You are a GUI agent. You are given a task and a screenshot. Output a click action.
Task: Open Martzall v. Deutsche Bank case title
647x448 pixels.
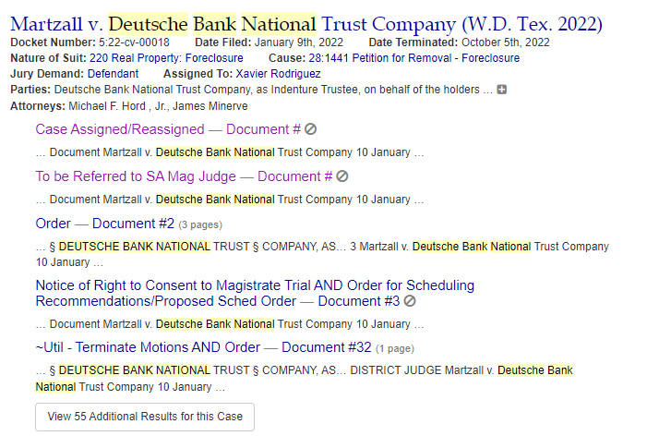coord(306,24)
